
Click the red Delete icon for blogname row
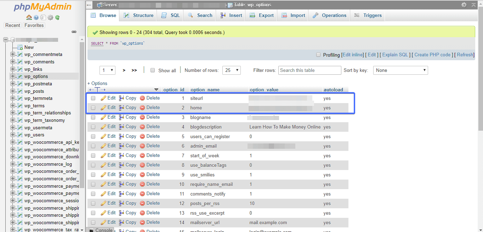142,117
